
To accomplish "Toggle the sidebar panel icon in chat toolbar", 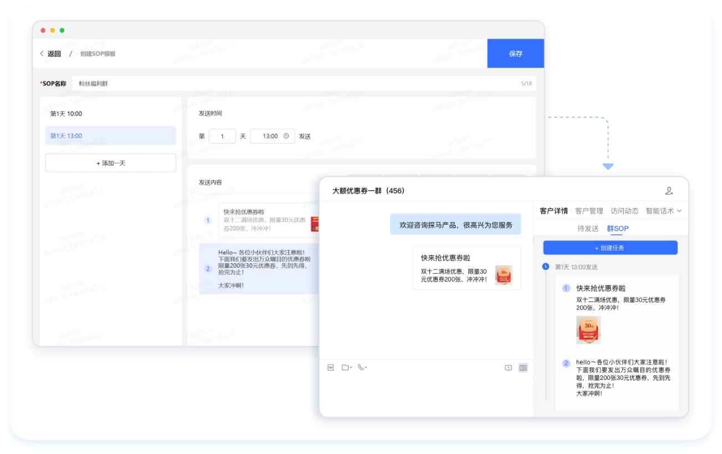I will tap(523, 368).
